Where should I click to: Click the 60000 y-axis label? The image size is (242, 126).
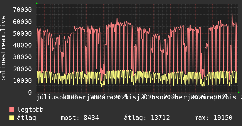pyautogui.click(x=22, y=22)
